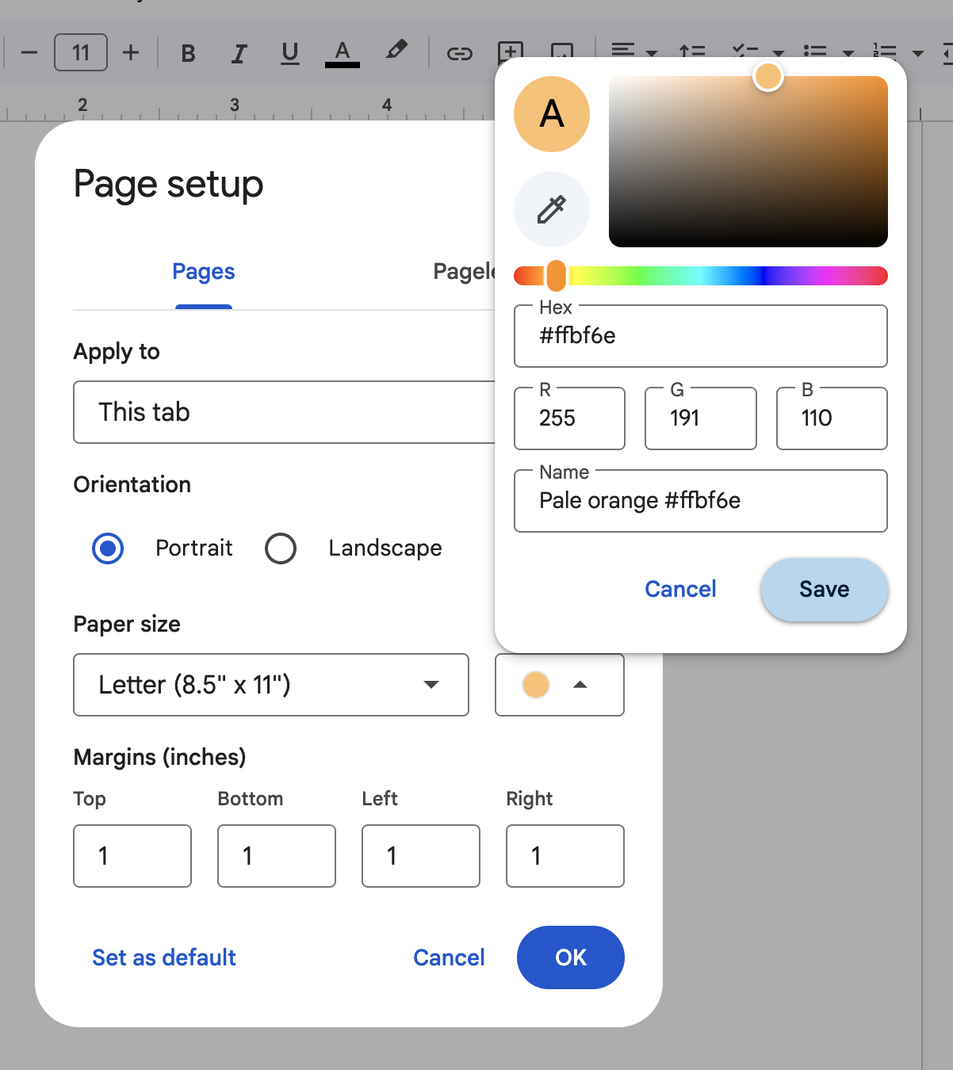Click the R value field
This screenshot has height=1070, width=953.
[569, 418]
